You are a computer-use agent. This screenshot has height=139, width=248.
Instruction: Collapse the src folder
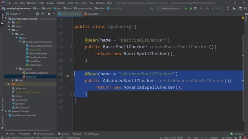click(9, 30)
